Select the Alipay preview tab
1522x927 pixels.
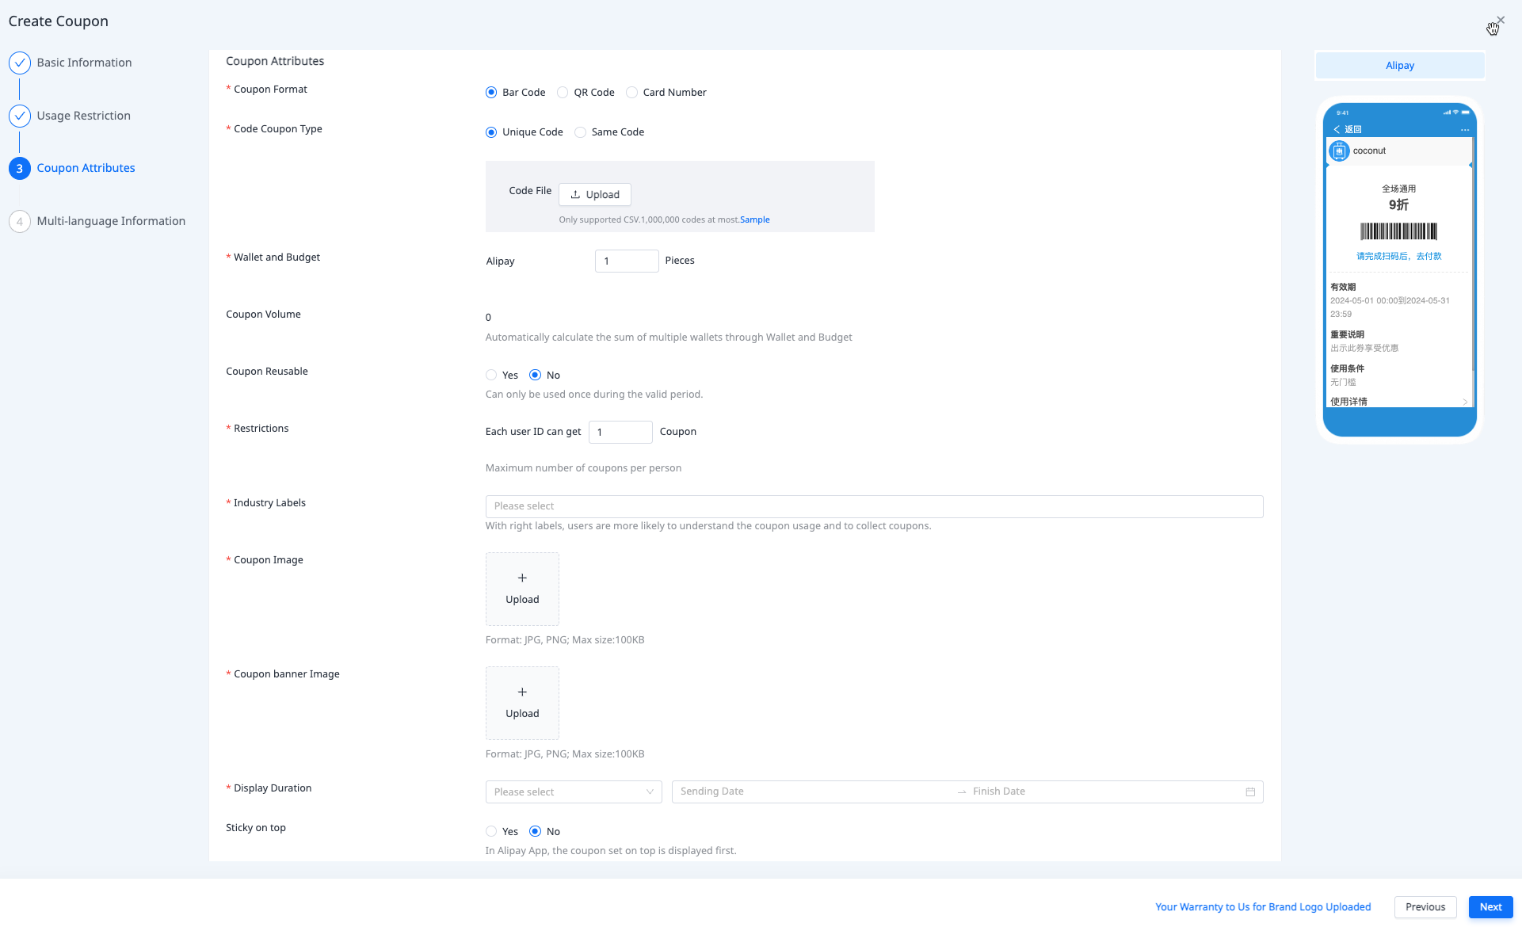coord(1399,66)
